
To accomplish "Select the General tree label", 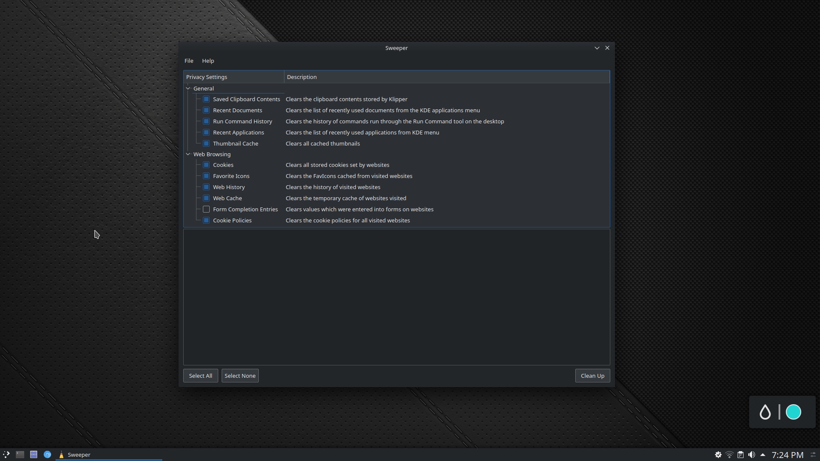I will click(x=204, y=88).
